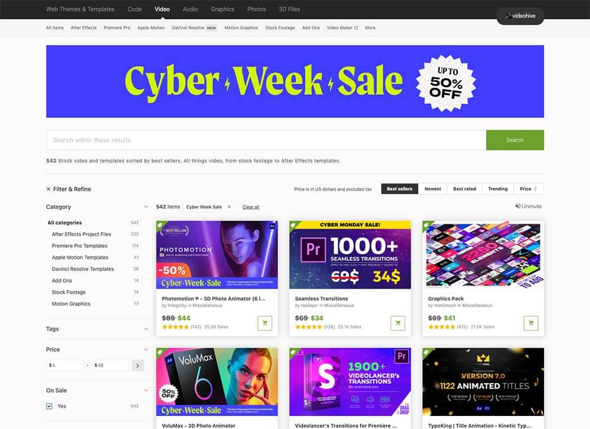This screenshot has width=590, height=429.
Task: Open the After Effects submenu item
Action: [x=84, y=28]
